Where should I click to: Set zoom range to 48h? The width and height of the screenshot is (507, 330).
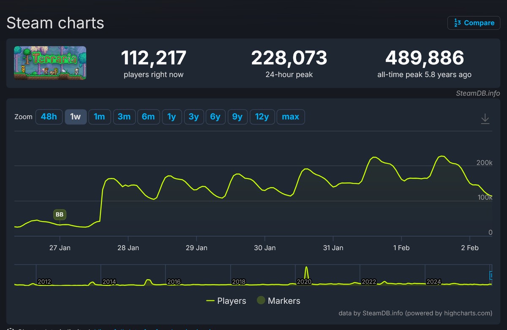click(49, 117)
